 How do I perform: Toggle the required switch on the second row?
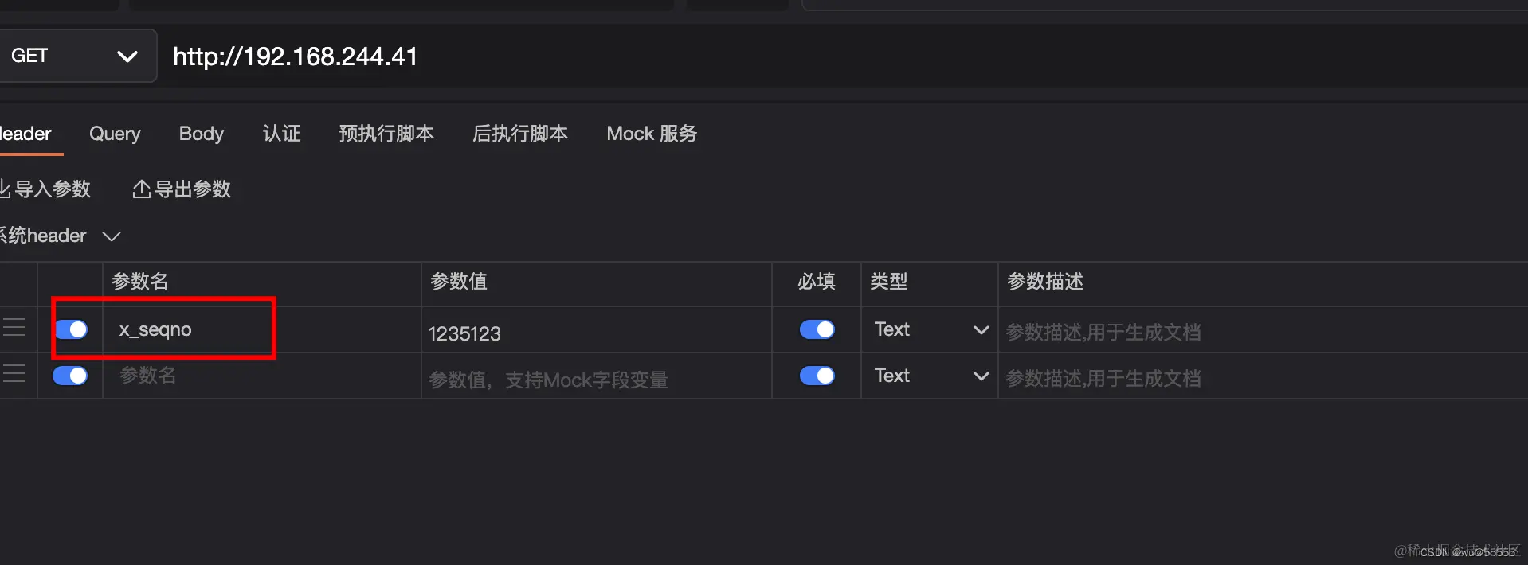[x=816, y=375]
